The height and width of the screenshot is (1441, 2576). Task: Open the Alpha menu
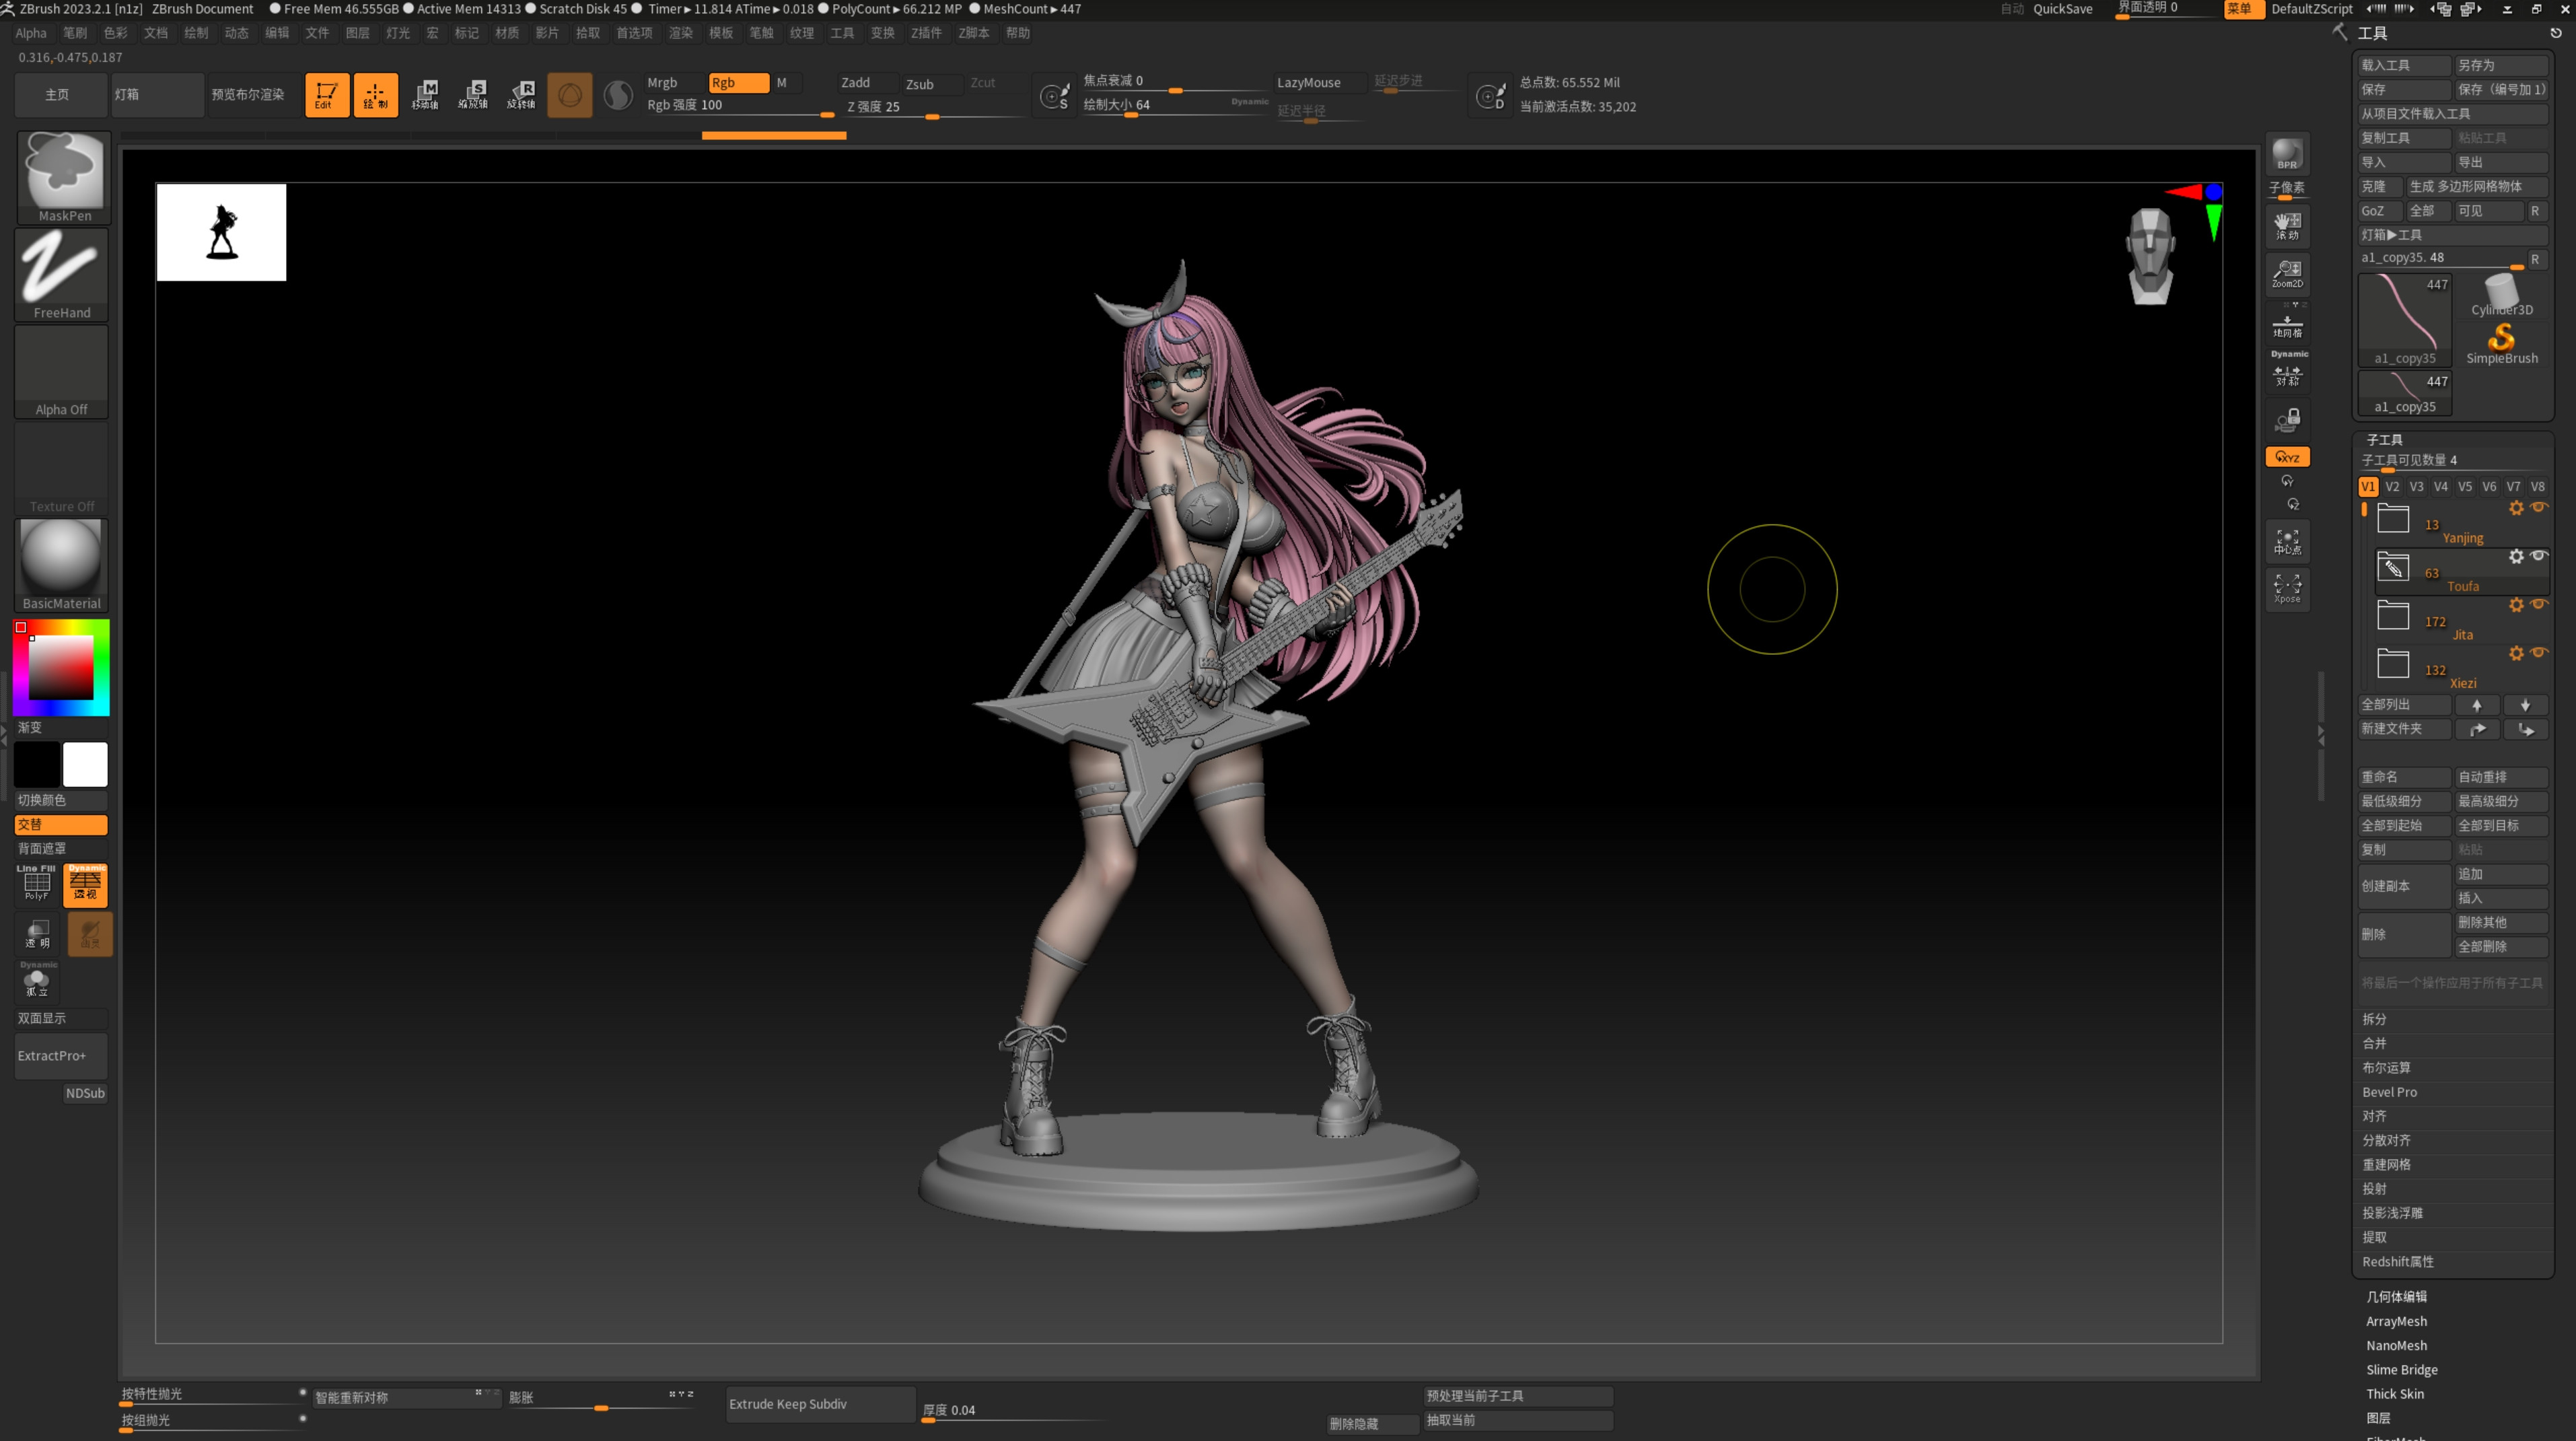coord(31,33)
